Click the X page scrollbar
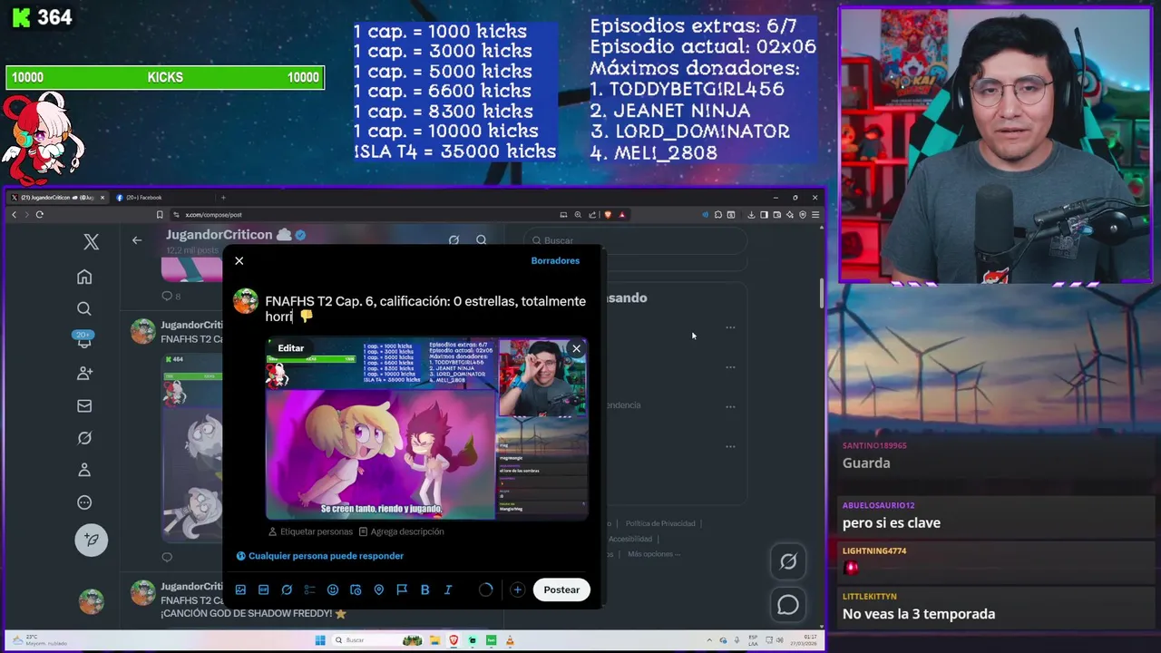Viewport: 1161px width, 653px height. [822, 292]
